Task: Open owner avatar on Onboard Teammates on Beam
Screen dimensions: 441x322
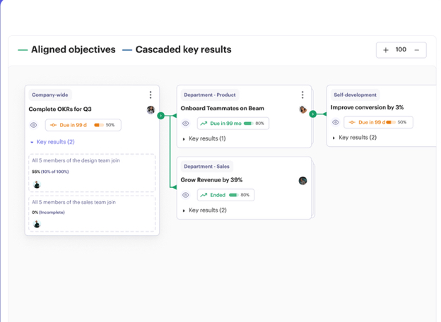Action: click(302, 109)
